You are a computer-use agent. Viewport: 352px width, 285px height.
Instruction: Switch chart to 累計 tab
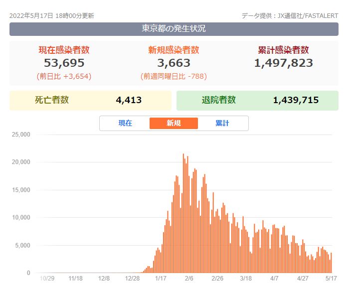[222, 123]
